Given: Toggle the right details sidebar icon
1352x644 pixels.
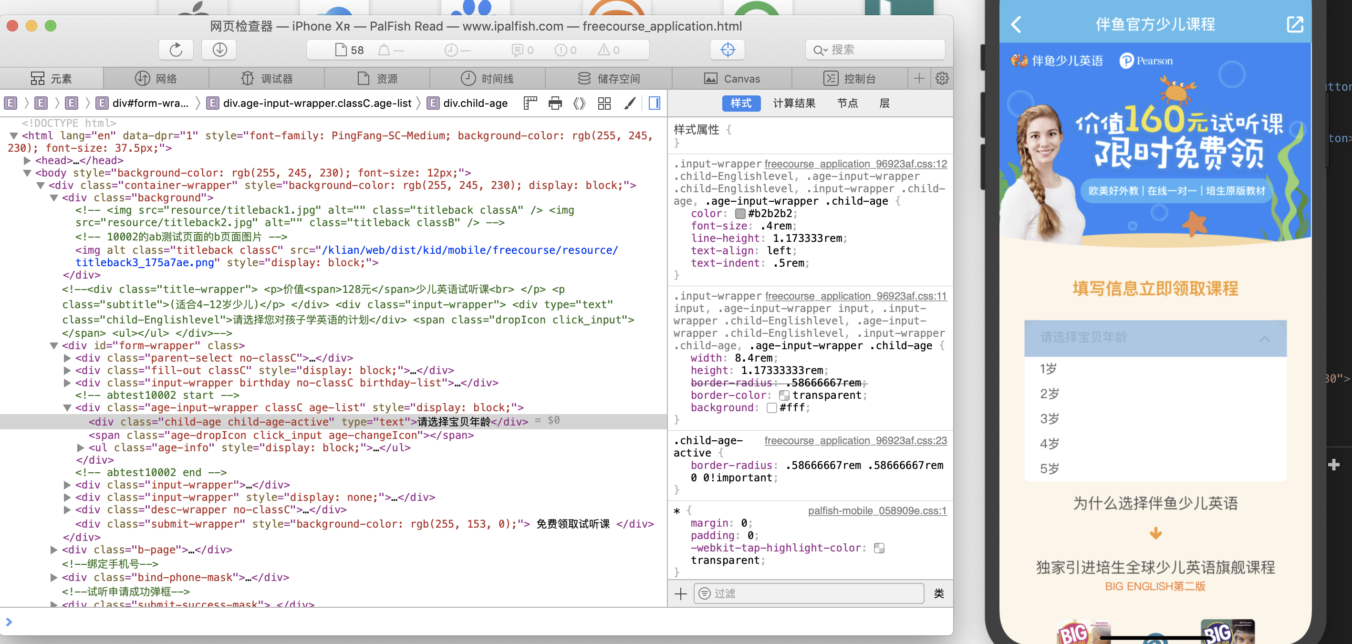Looking at the screenshot, I should [654, 104].
